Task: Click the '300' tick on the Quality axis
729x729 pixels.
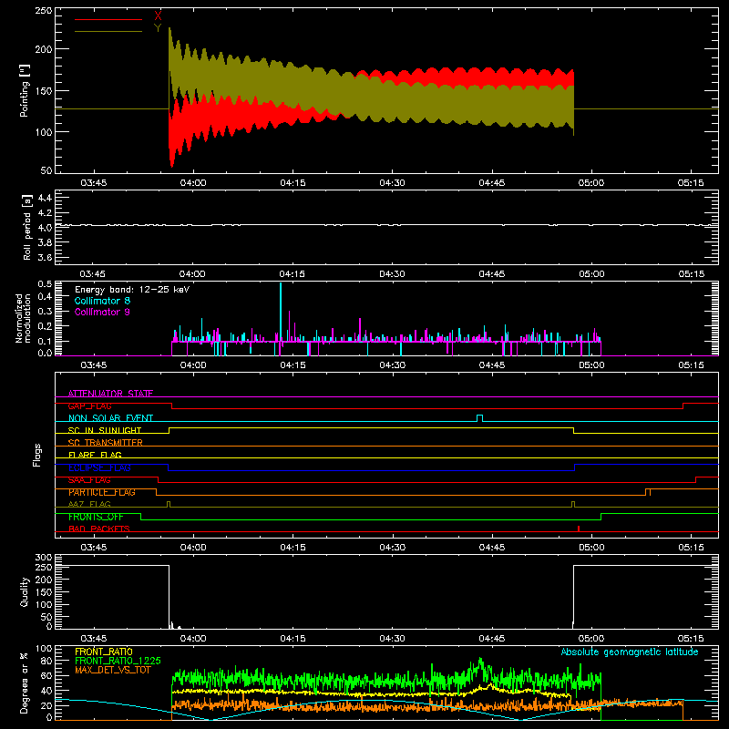Action: (44, 558)
